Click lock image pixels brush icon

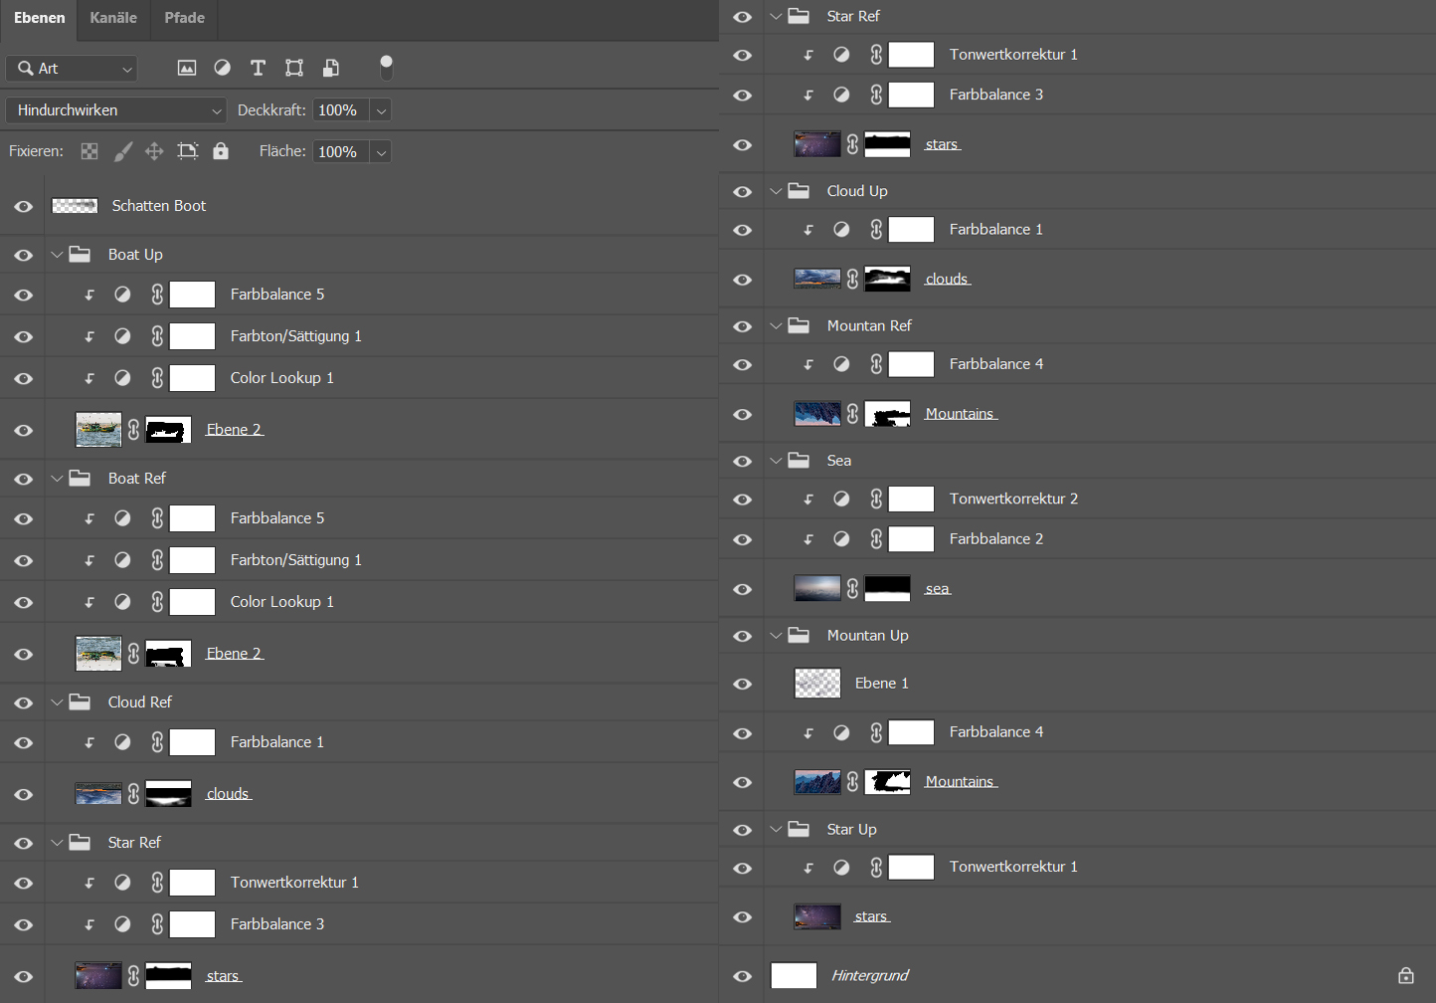pos(122,151)
